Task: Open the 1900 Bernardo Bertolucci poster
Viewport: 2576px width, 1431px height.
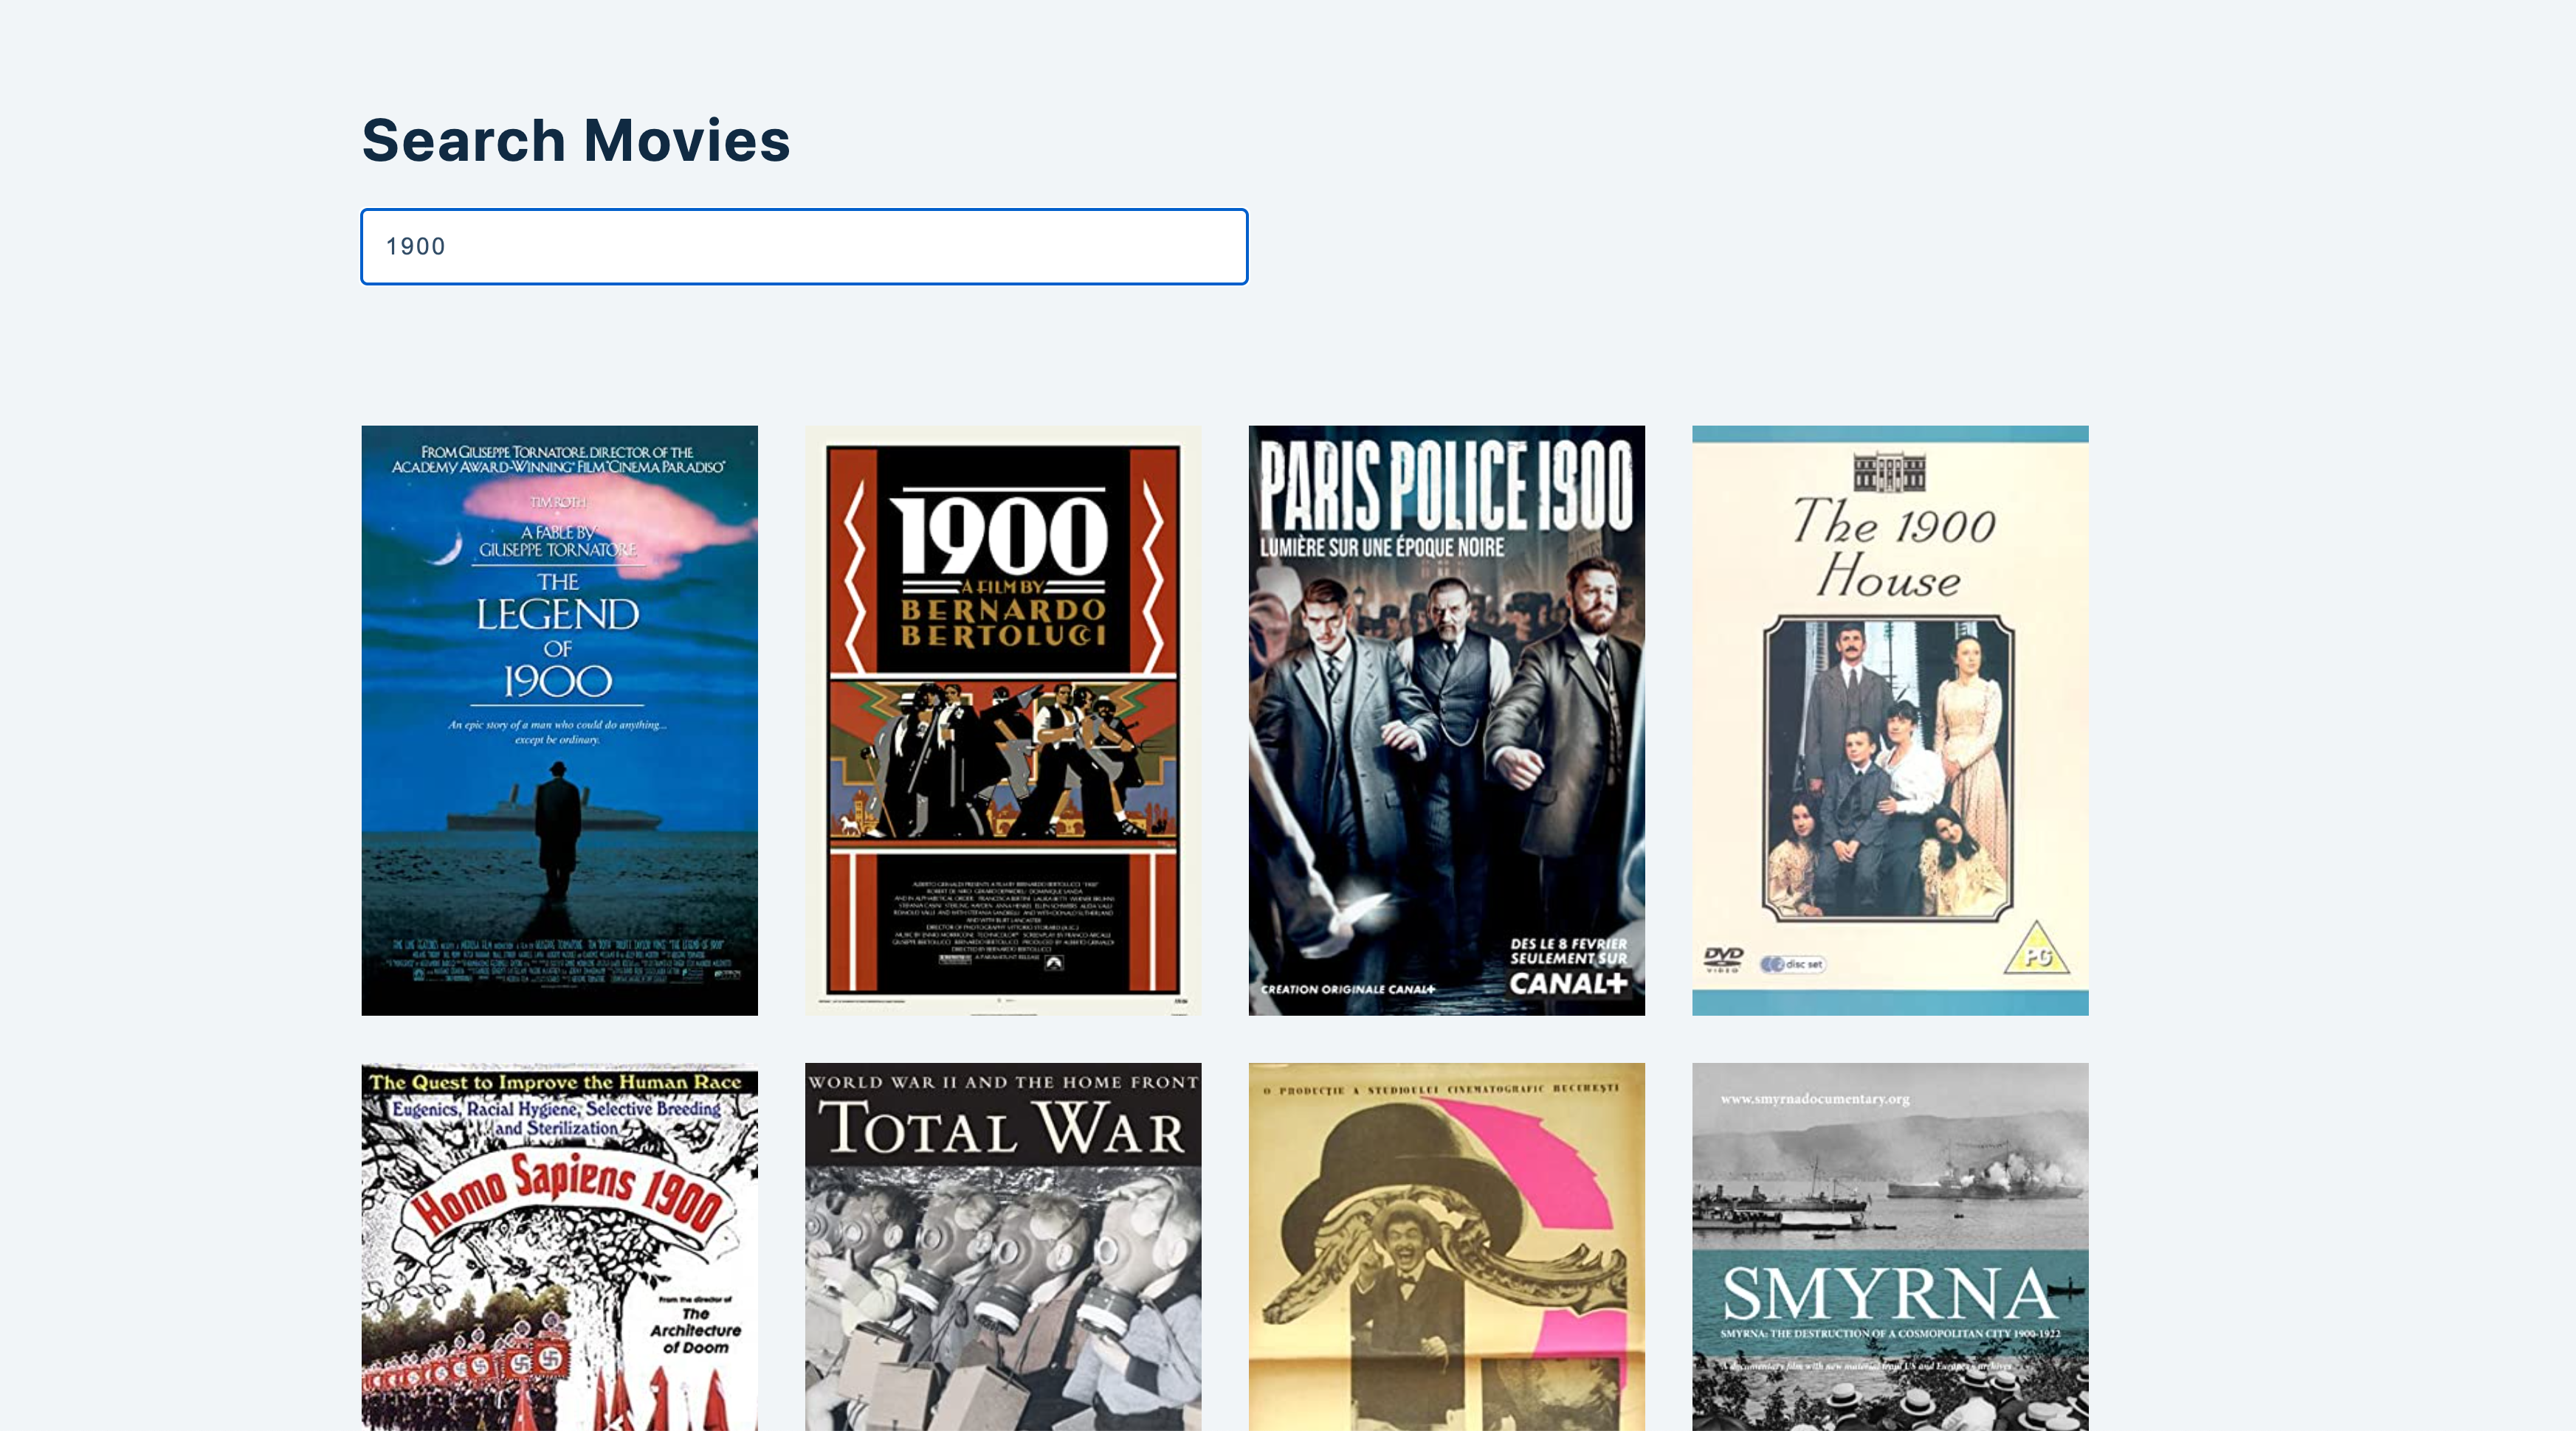Action: 1003,721
